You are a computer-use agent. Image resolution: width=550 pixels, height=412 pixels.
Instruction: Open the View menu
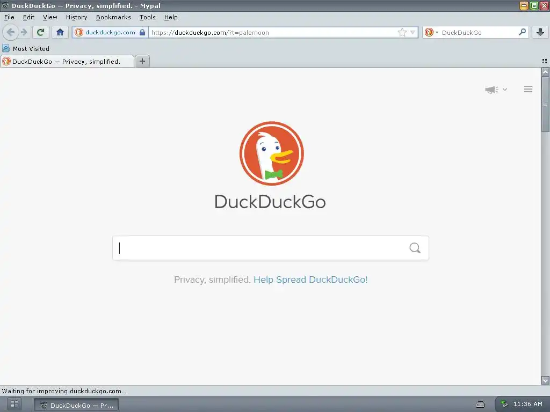click(50, 17)
